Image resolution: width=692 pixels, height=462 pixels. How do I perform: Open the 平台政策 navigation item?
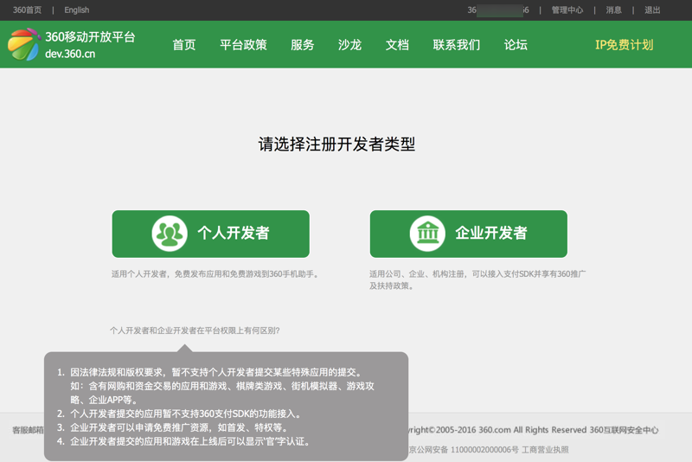[243, 45]
